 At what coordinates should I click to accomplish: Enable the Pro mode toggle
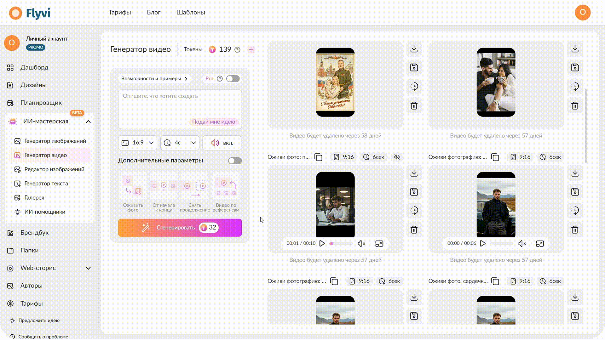233,79
